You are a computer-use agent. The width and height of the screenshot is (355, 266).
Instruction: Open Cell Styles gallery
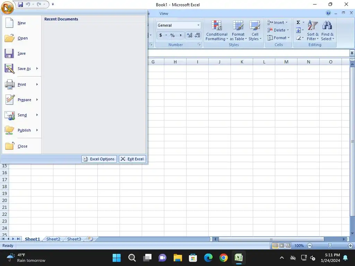pyautogui.click(x=255, y=30)
